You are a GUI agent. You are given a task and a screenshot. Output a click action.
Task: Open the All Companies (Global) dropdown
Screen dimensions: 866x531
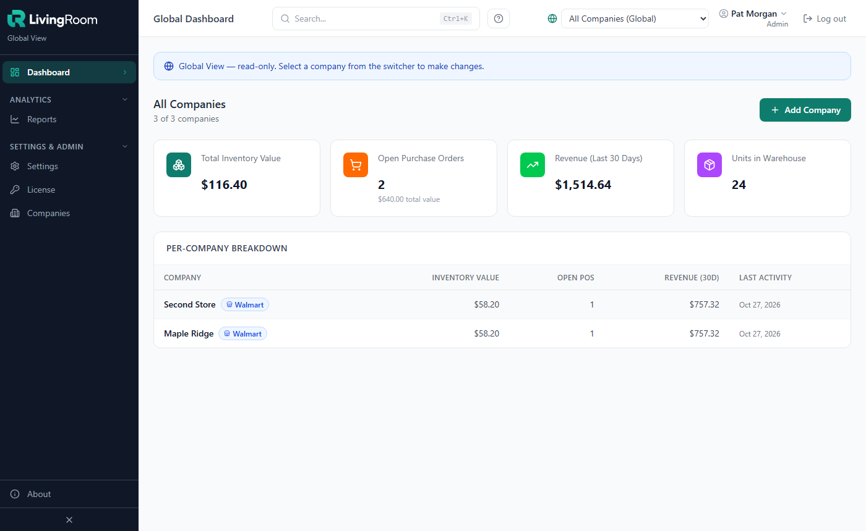635,19
